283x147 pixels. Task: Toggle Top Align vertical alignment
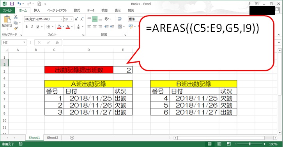[89, 19]
